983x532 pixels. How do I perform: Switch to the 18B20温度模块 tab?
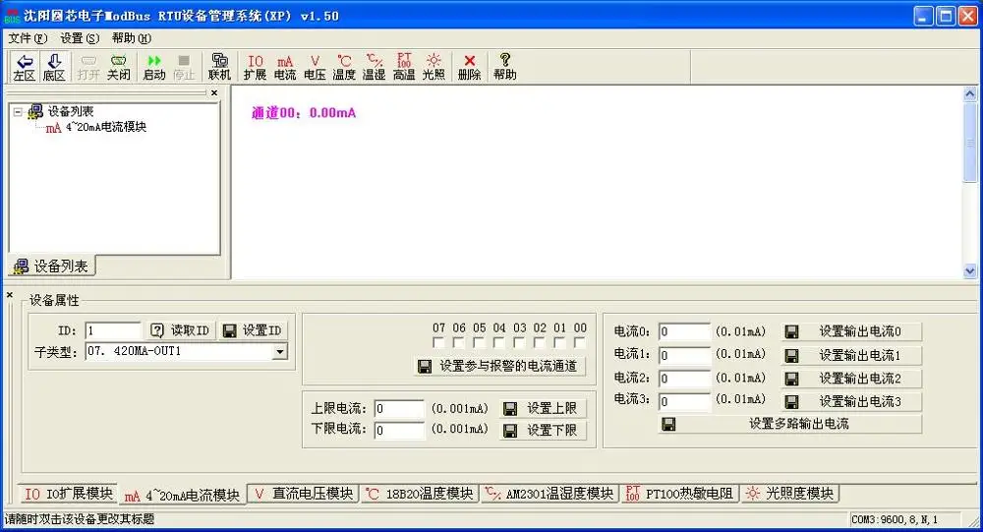point(420,494)
